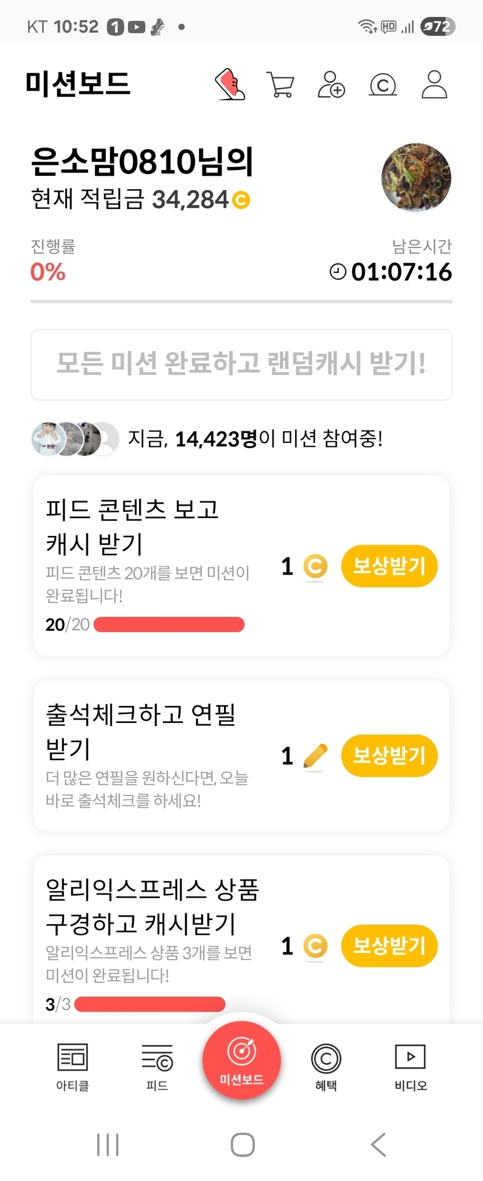Claim reward for feed contents mission
This screenshot has width=483, height=1181.
389,566
